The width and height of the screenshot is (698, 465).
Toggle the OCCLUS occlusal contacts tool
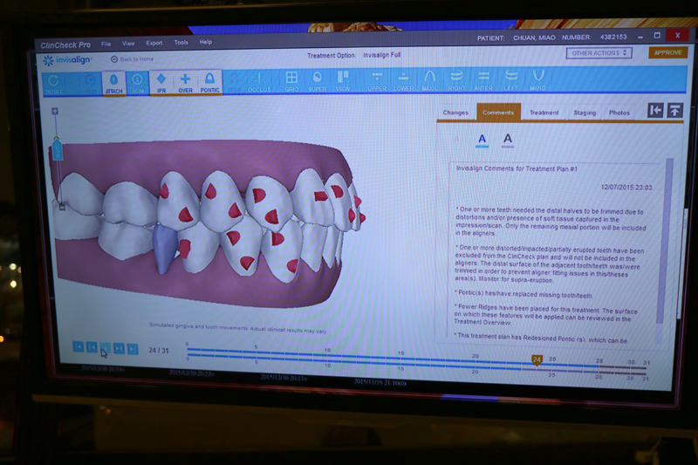[x=259, y=82]
